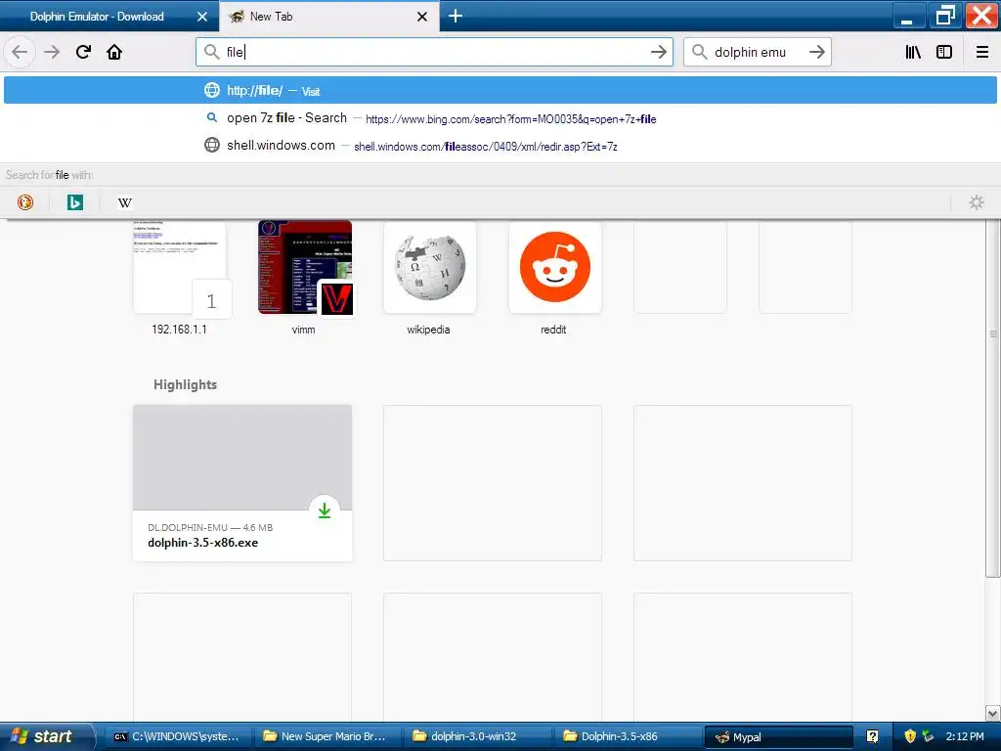Image resolution: width=1001 pixels, height=751 pixels.
Task: Close the Dolphin Emulator - Download tab
Action: (202, 17)
